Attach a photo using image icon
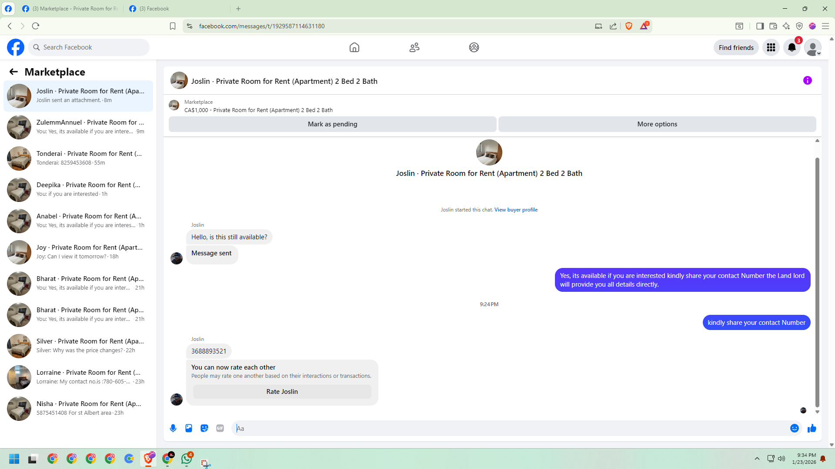 coord(189,428)
